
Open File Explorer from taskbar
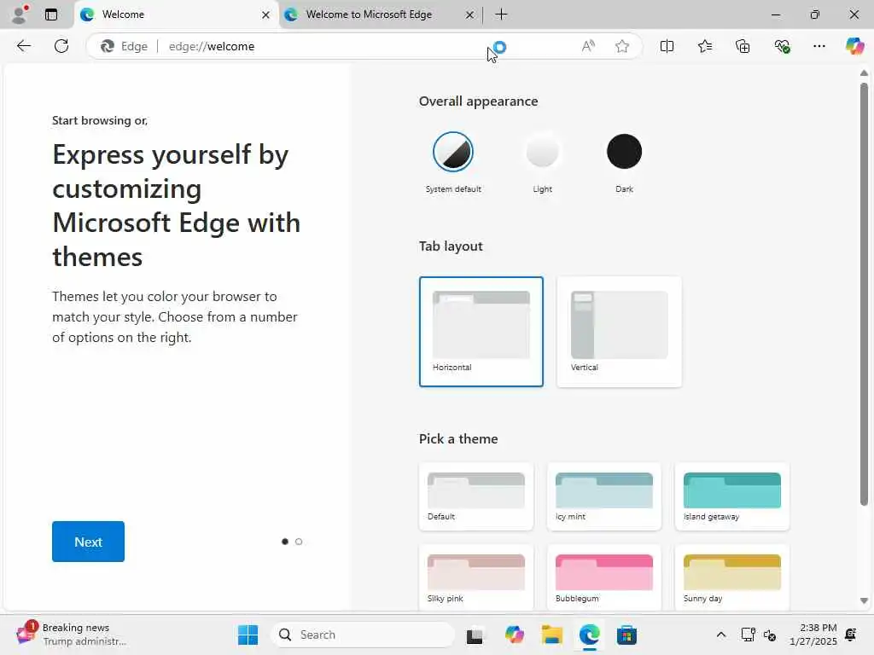[x=552, y=635]
